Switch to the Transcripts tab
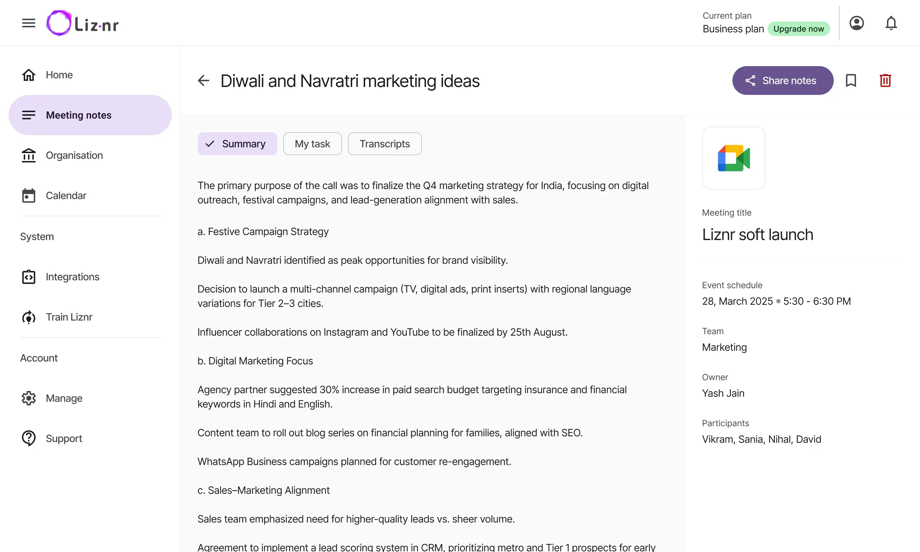This screenshot has width=920, height=552. pyautogui.click(x=385, y=144)
